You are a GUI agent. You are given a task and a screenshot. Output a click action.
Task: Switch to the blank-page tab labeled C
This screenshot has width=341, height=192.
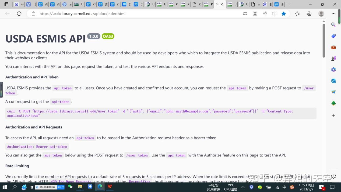click(197, 4)
